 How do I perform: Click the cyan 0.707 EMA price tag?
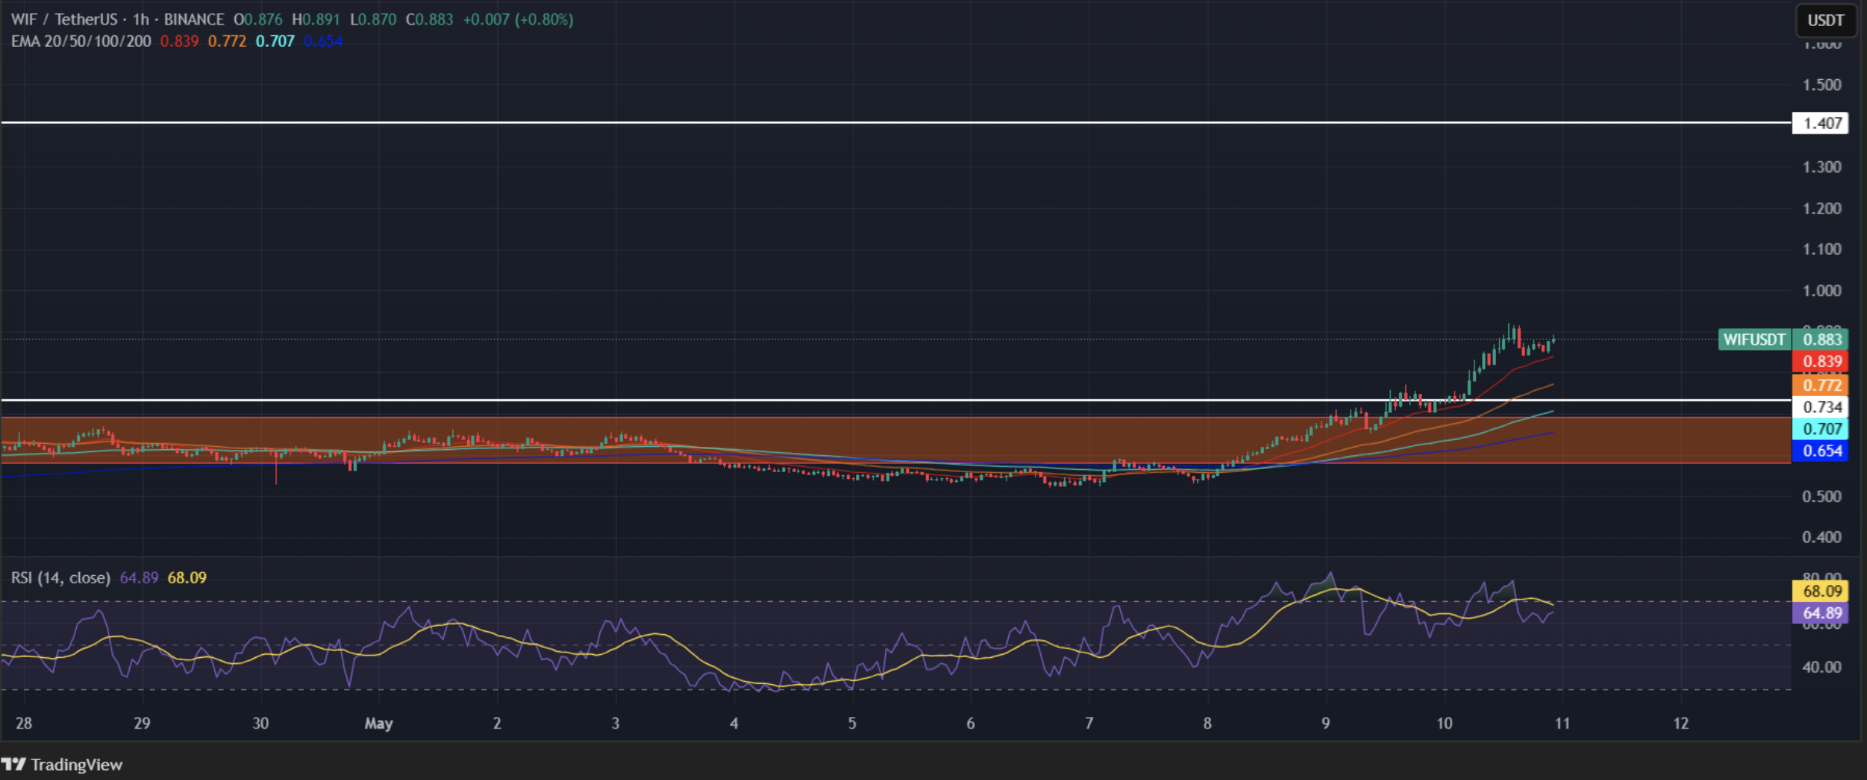pyautogui.click(x=1820, y=429)
